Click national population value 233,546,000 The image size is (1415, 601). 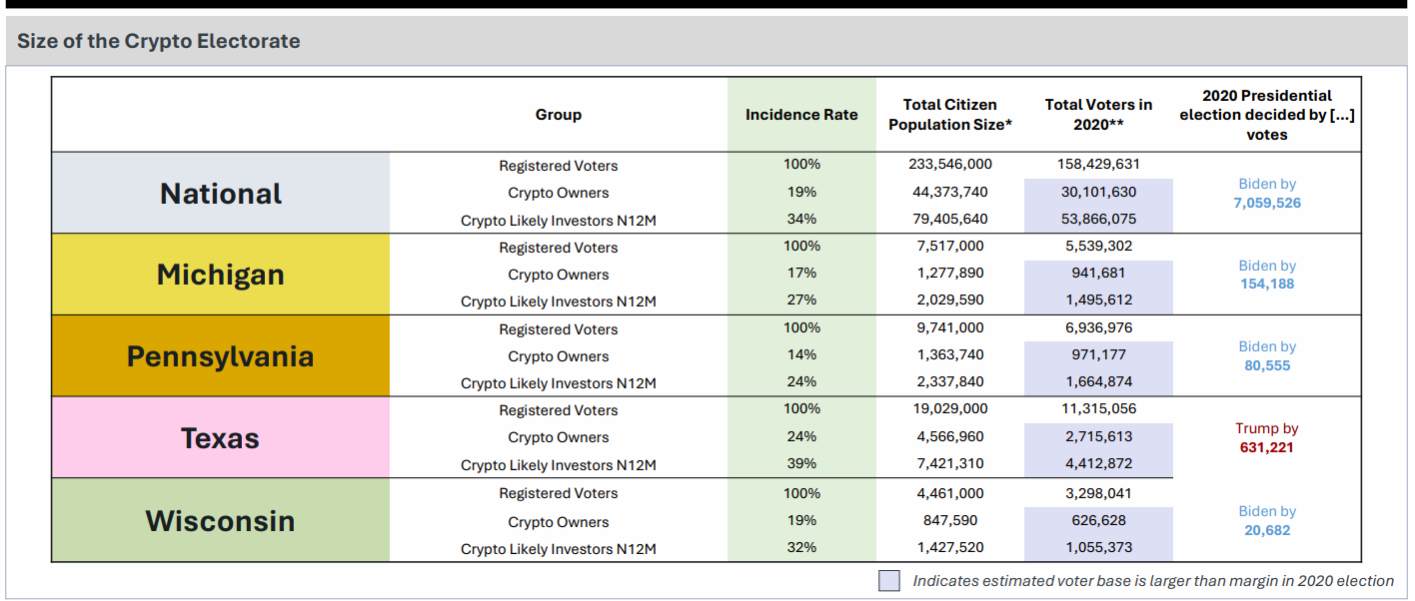coord(950,164)
